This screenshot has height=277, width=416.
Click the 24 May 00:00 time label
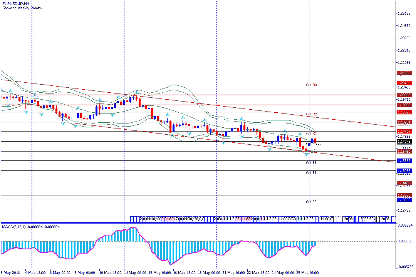coord(283,273)
